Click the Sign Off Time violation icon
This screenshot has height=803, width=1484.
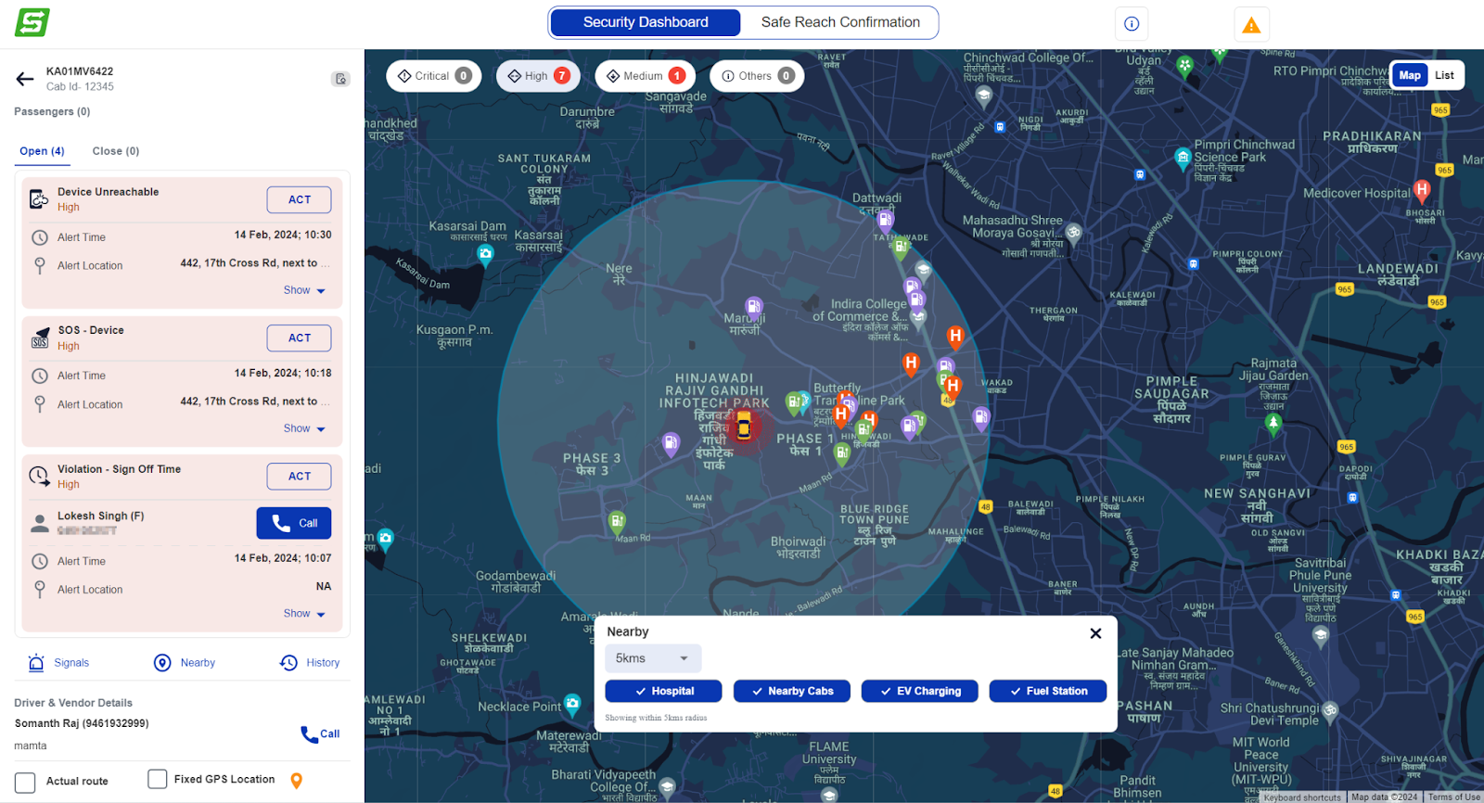39,477
